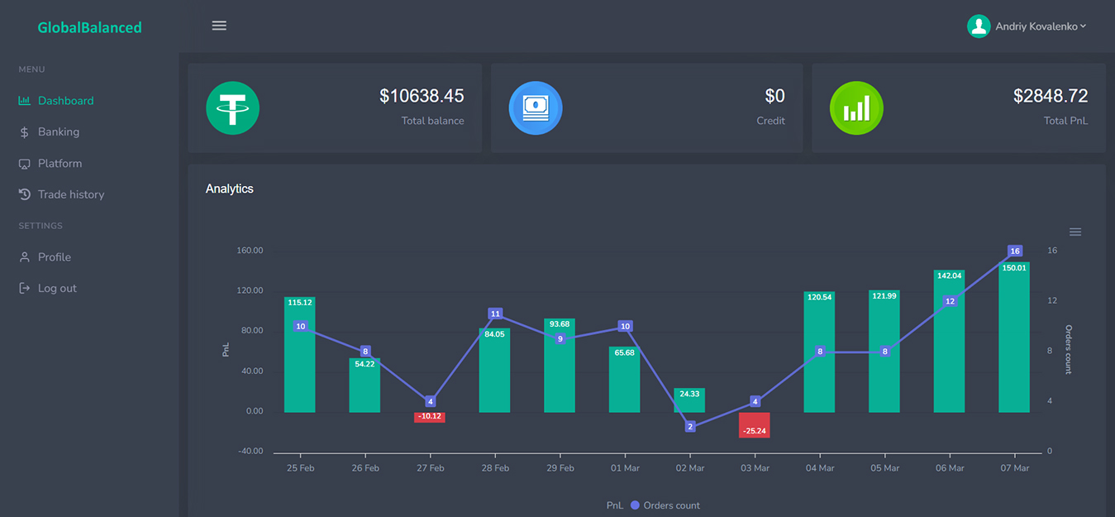Click the Trade history clock icon
The image size is (1115, 517).
[24, 194]
